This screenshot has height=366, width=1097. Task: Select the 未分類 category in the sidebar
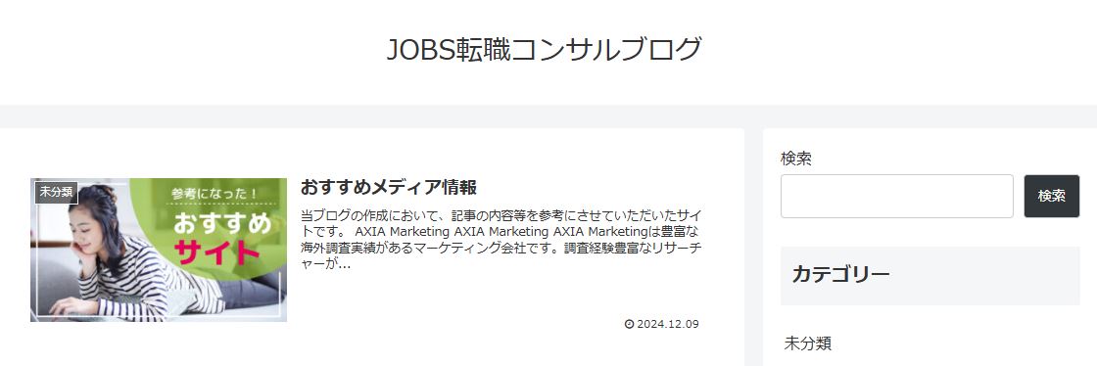[807, 343]
